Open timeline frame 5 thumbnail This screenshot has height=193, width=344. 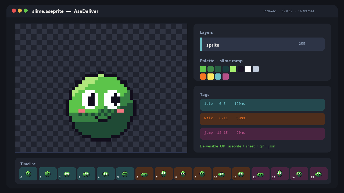(x=125, y=174)
